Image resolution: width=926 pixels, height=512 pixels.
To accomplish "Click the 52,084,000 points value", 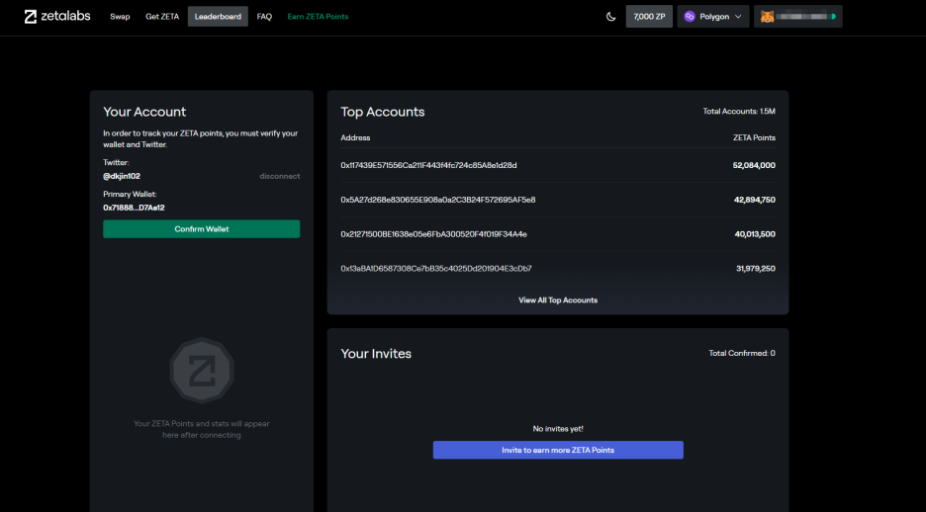I will coord(754,165).
